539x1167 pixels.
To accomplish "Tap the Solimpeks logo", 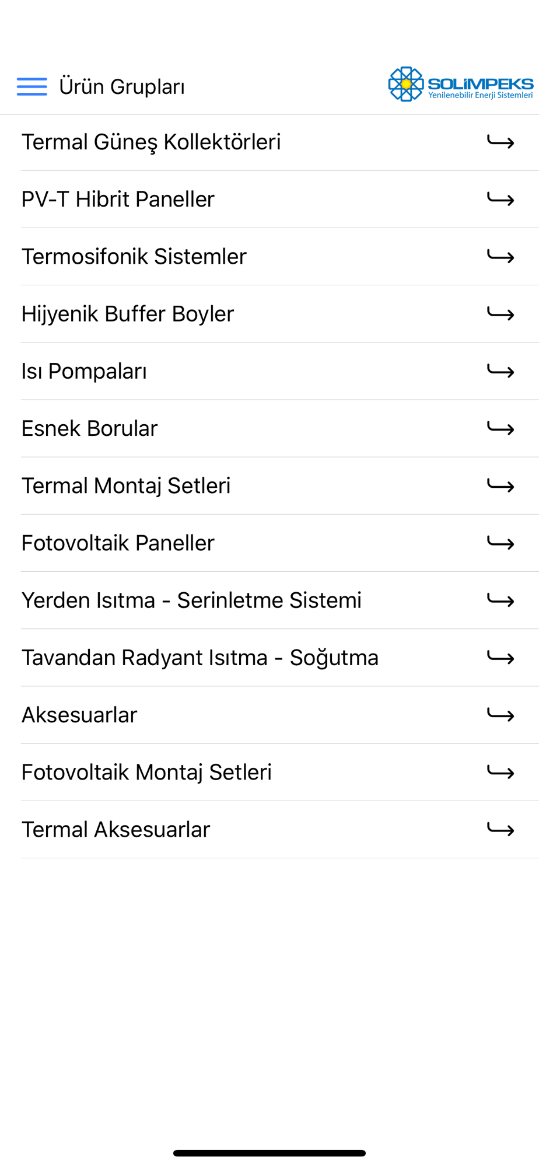I will pyautogui.click(x=460, y=85).
